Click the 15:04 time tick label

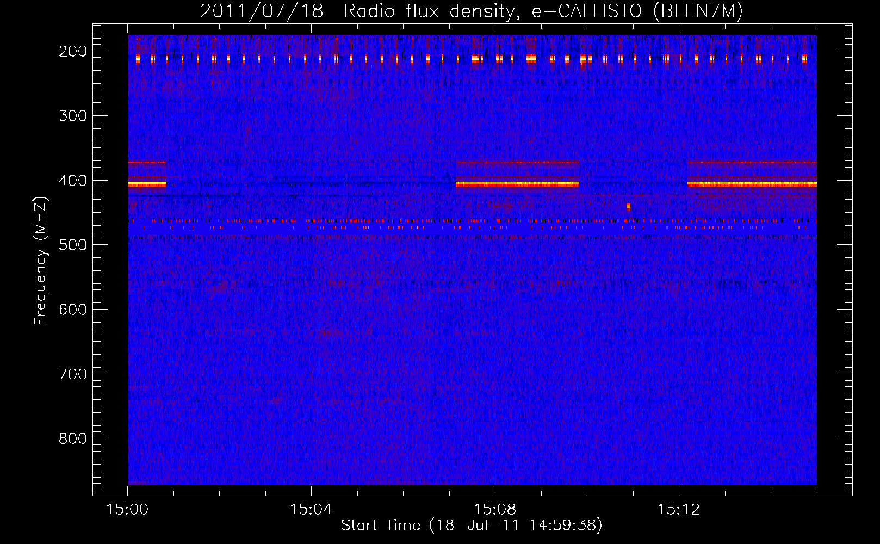click(311, 510)
